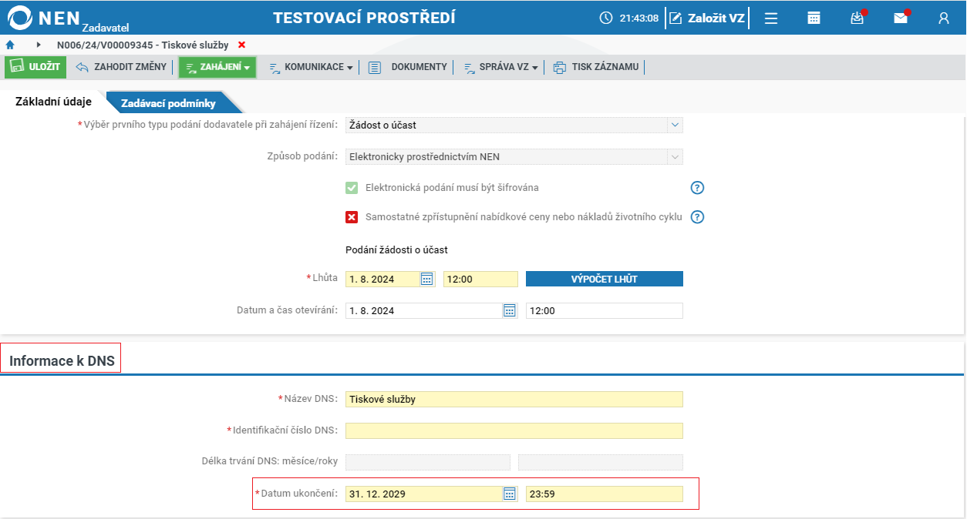Screen dimensions: 967x519
Task: Open the calculator icon in header
Action: [814, 18]
